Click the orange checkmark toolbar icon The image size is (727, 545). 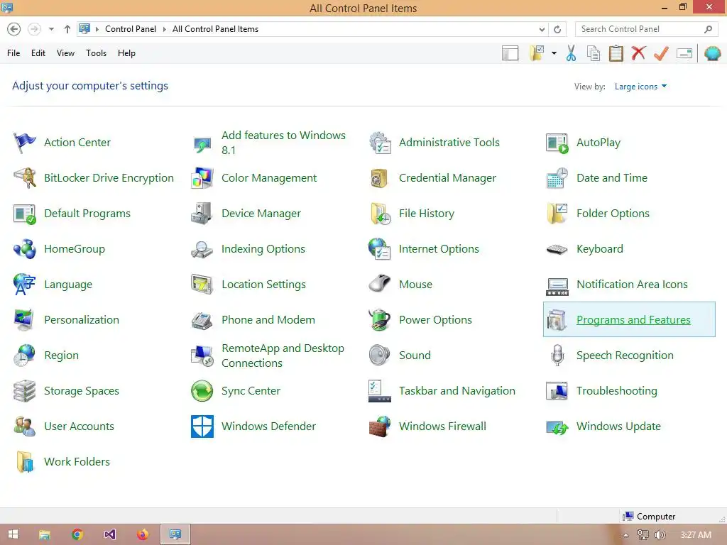(661, 53)
